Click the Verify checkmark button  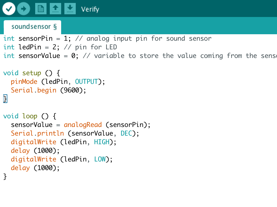point(9,9)
